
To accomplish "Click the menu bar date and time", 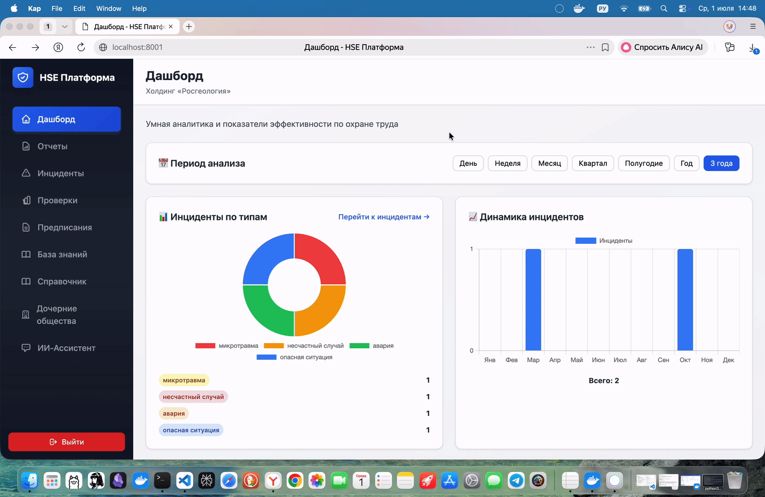I will pos(727,8).
